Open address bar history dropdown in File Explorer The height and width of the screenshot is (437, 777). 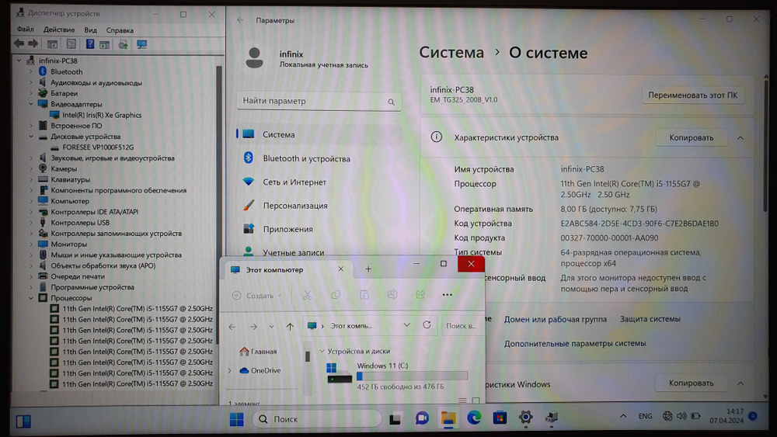(x=407, y=325)
